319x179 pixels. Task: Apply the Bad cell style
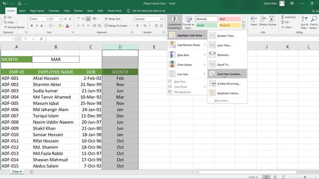point(229,19)
